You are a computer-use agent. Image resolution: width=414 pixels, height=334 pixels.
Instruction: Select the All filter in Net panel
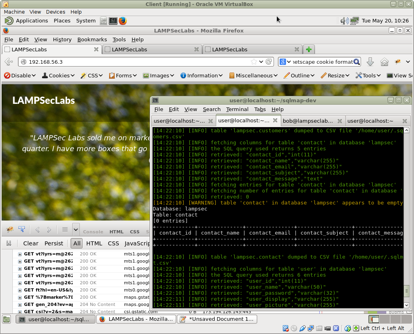77,243
